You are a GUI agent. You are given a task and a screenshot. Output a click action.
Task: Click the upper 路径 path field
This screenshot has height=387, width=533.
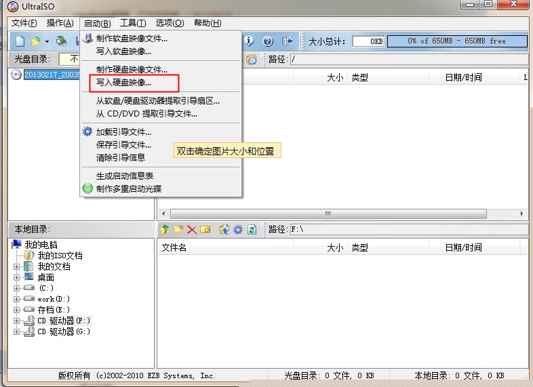click(410, 60)
